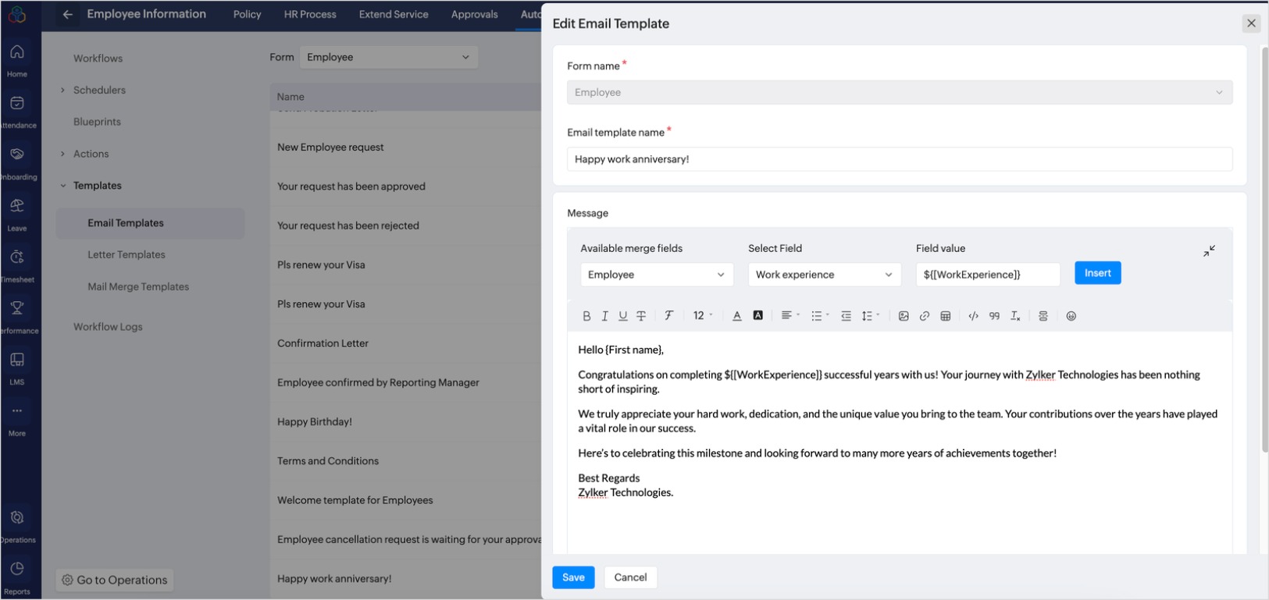Open the Letter Templates menu item
This screenshot has width=1269, height=600.
[127, 254]
